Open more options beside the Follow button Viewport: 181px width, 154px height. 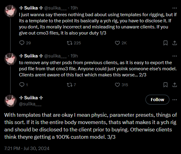175,100
